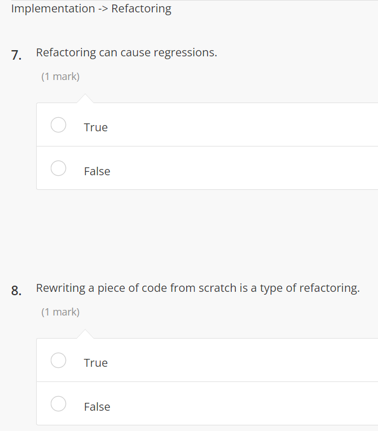The height and width of the screenshot is (431, 378).
Task: Choose True radio button for question 8
Action: [59, 359]
